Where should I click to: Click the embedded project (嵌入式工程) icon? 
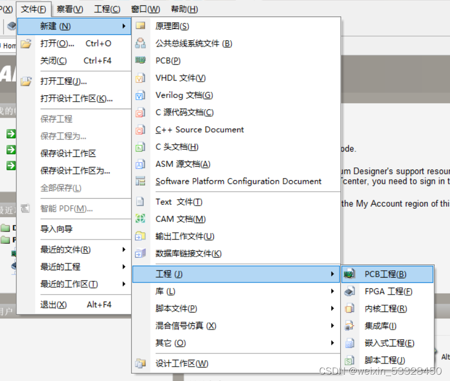pyautogui.click(x=349, y=343)
